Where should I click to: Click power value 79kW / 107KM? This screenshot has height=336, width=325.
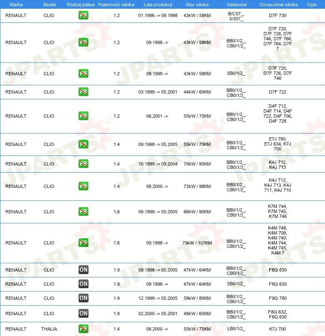click(x=197, y=243)
